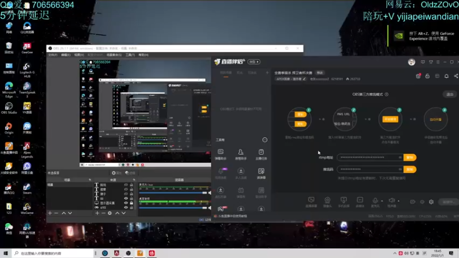The width and height of the screenshot is (459, 258).
Task: Click 退出 to exit OBS push mode
Action: coord(450,94)
